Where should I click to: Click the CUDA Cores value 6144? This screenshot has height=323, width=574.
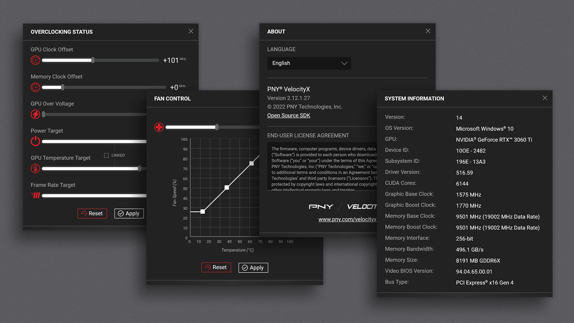(462, 184)
